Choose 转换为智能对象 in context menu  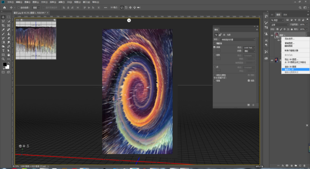point(292,50)
